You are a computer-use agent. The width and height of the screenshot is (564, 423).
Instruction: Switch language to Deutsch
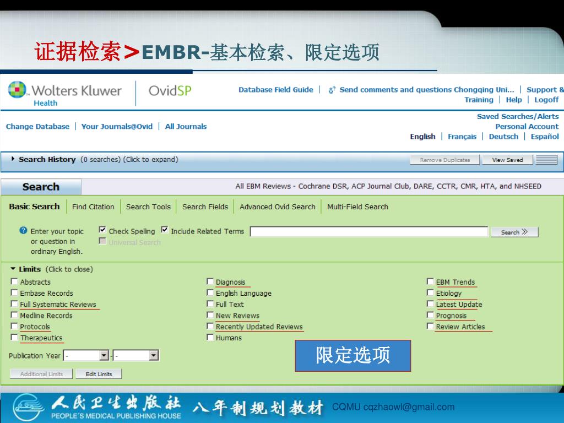point(503,137)
